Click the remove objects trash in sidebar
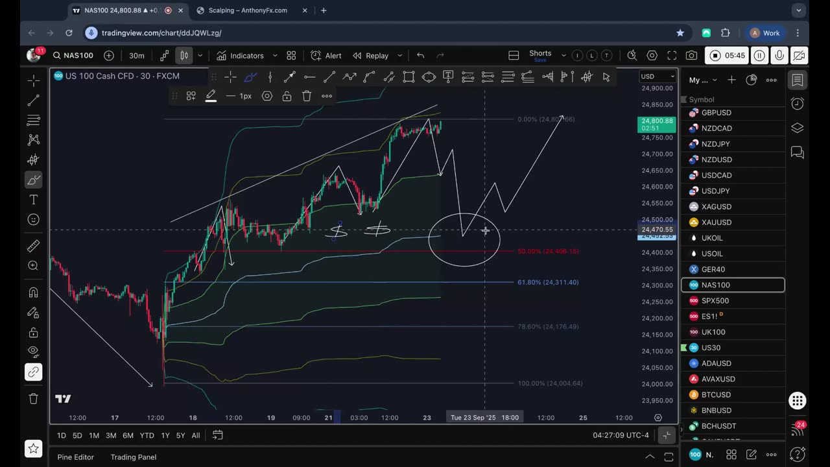830x467 pixels. click(34, 399)
